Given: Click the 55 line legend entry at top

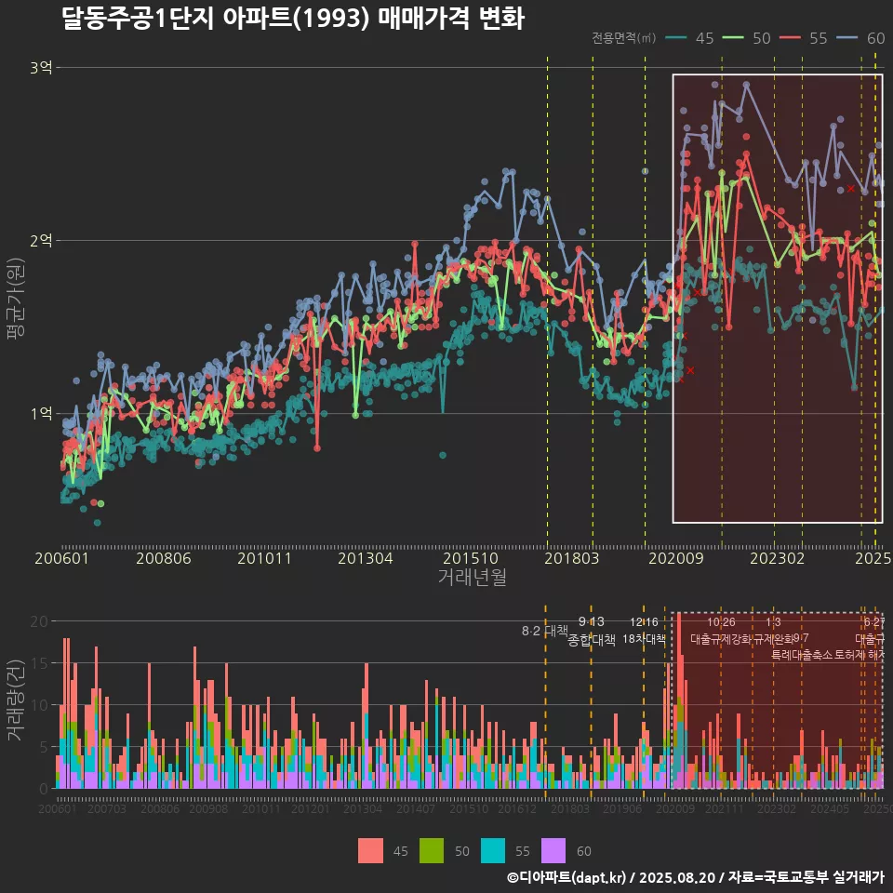Looking at the screenshot, I should click(x=804, y=38).
